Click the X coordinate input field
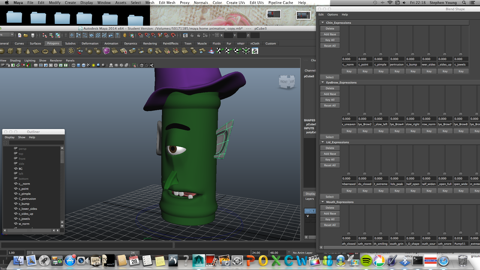 click(x=229, y=35)
